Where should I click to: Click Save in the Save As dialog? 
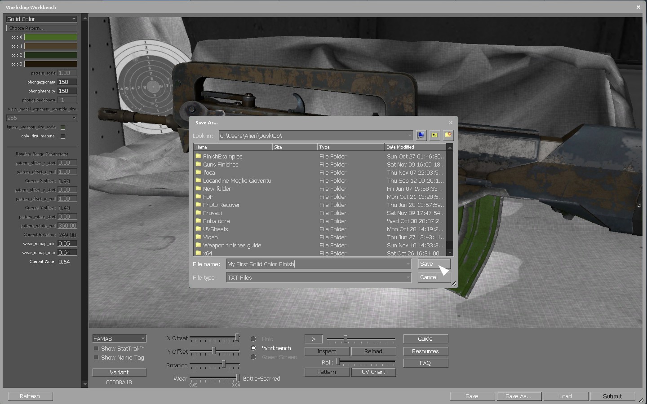[434, 264]
